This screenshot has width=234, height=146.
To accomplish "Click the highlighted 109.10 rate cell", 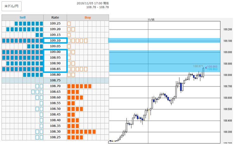I will 55,41.
